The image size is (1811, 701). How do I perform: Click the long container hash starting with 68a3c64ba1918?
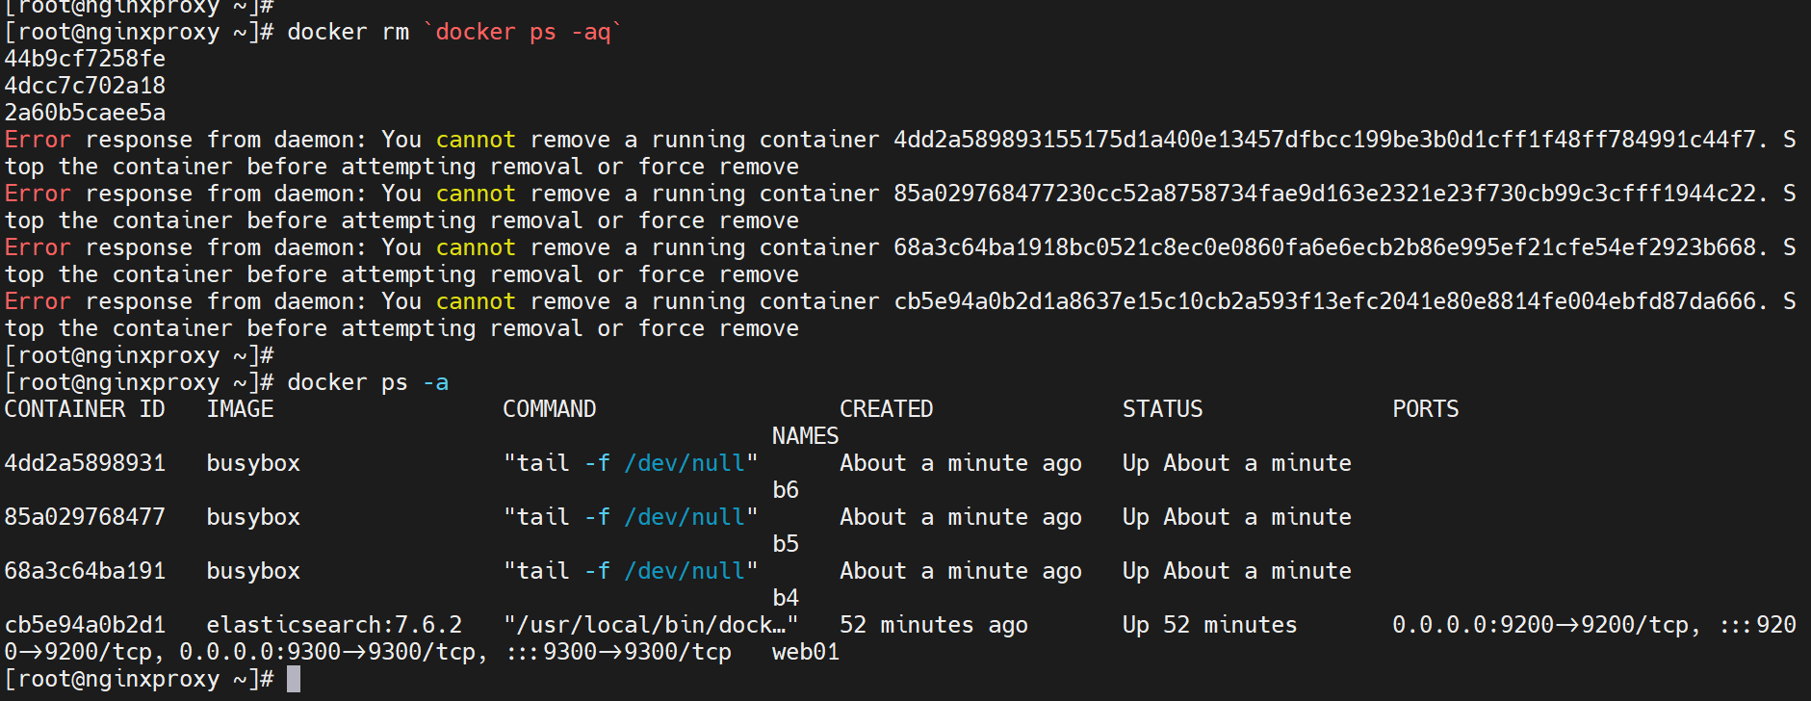1325,247
